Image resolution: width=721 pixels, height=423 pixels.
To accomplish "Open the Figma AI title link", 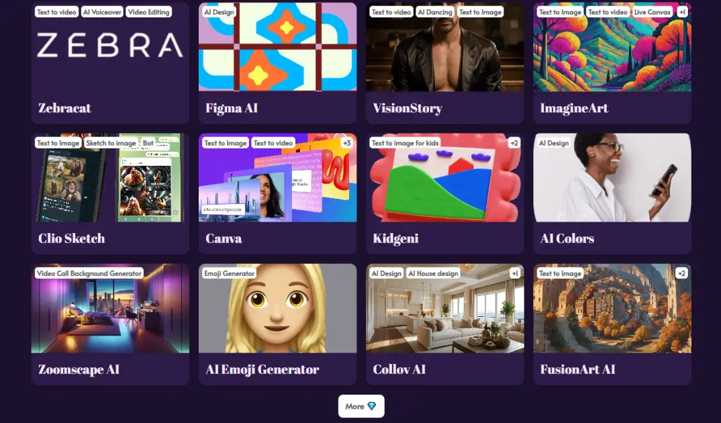I will click(232, 108).
